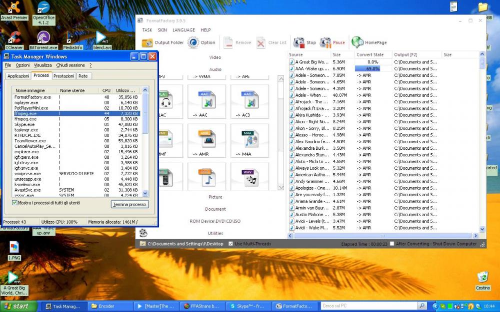Screen dimensions: 500x312
Task: Uncheck Use Multi-Threads option
Action: point(230,244)
